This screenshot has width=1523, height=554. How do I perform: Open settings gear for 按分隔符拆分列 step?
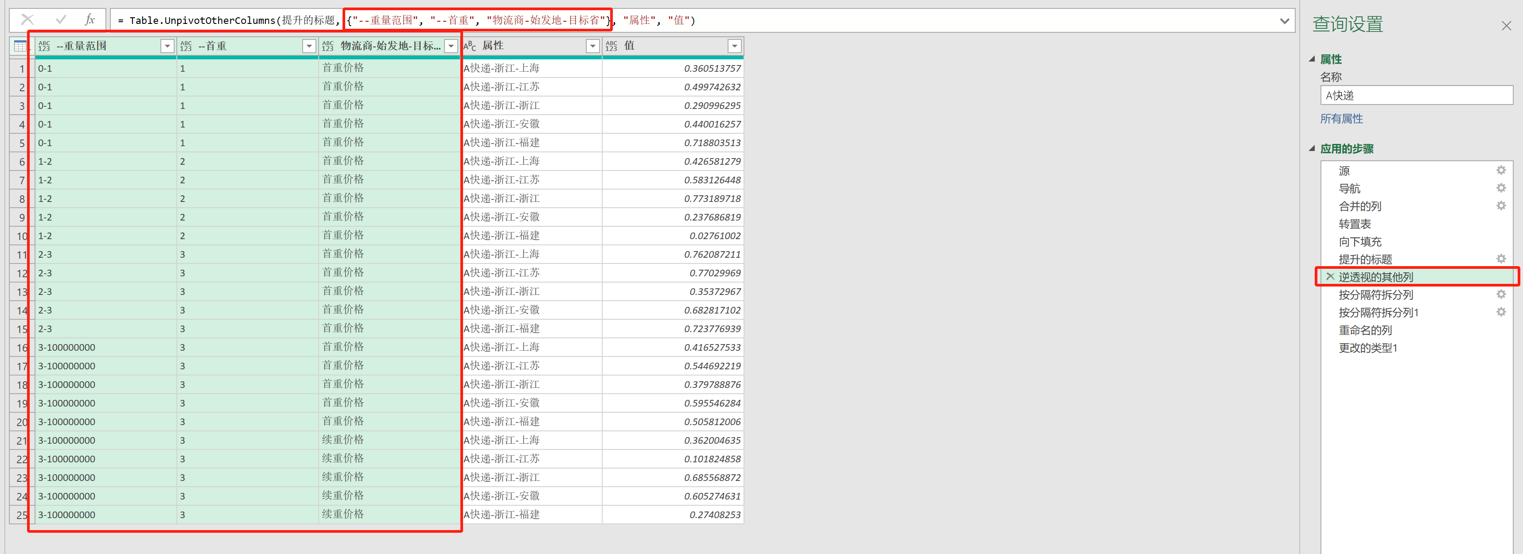(1500, 295)
